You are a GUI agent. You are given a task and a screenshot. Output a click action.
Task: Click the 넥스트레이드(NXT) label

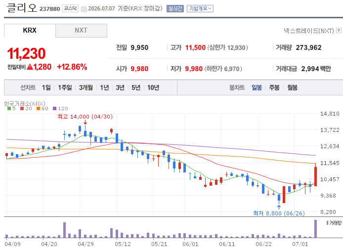pyautogui.click(x=309, y=31)
